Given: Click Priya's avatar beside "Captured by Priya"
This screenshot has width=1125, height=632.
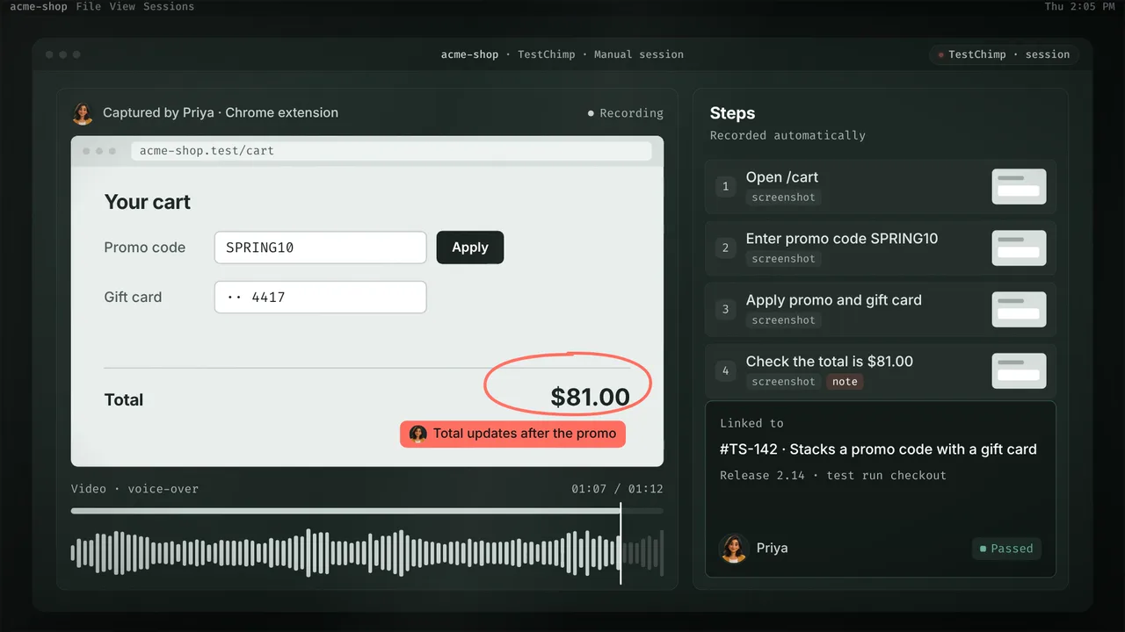Looking at the screenshot, I should 83,113.
